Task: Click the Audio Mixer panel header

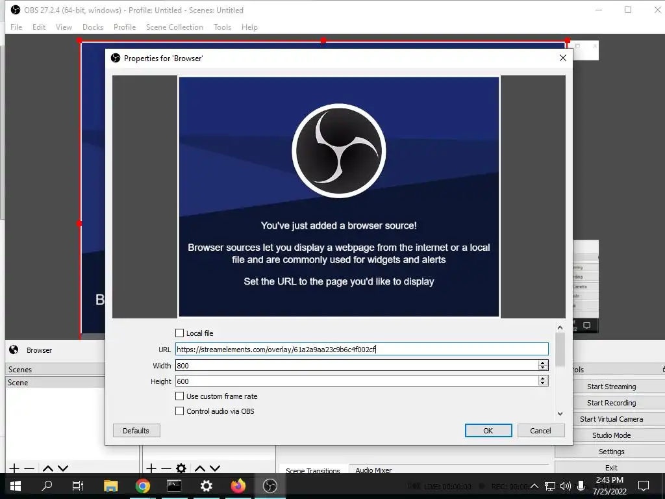Action: click(373, 470)
